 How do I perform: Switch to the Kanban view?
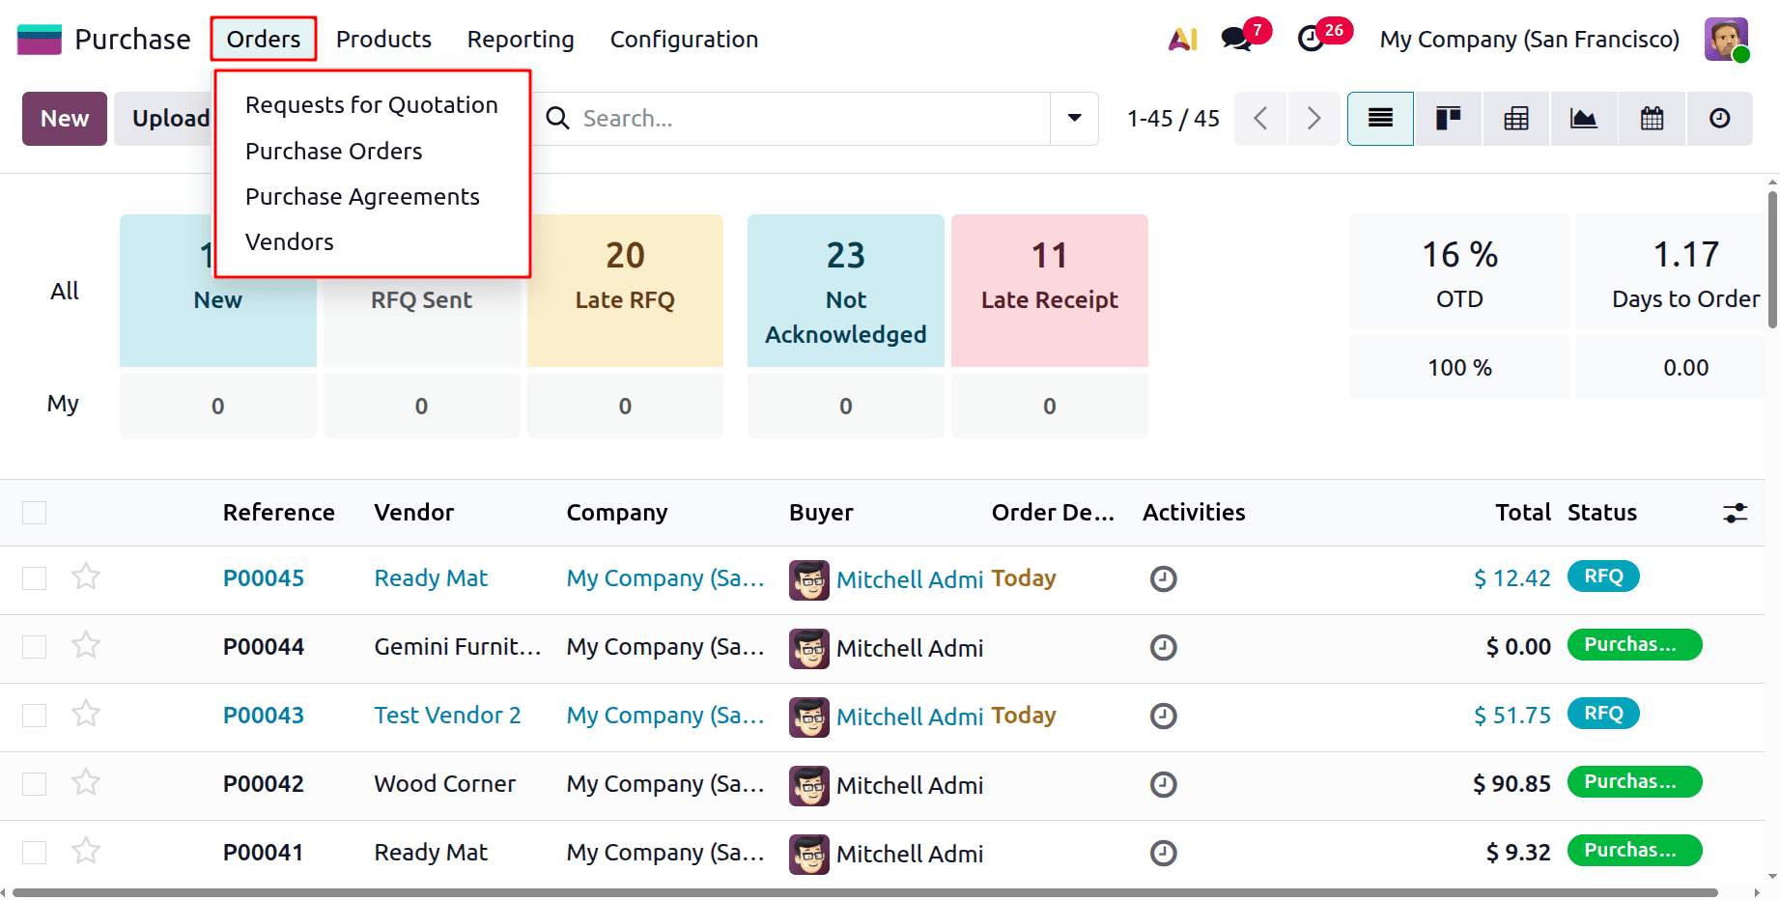point(1448,118)
